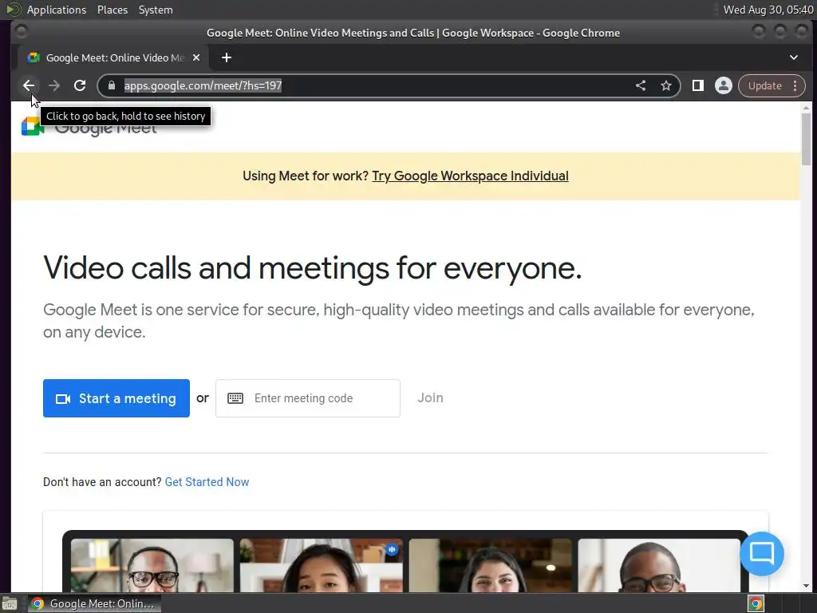Select the Google Meet browser tab
Image resolution: width=817 pixels, height=613 pixels.
(112, 57)
